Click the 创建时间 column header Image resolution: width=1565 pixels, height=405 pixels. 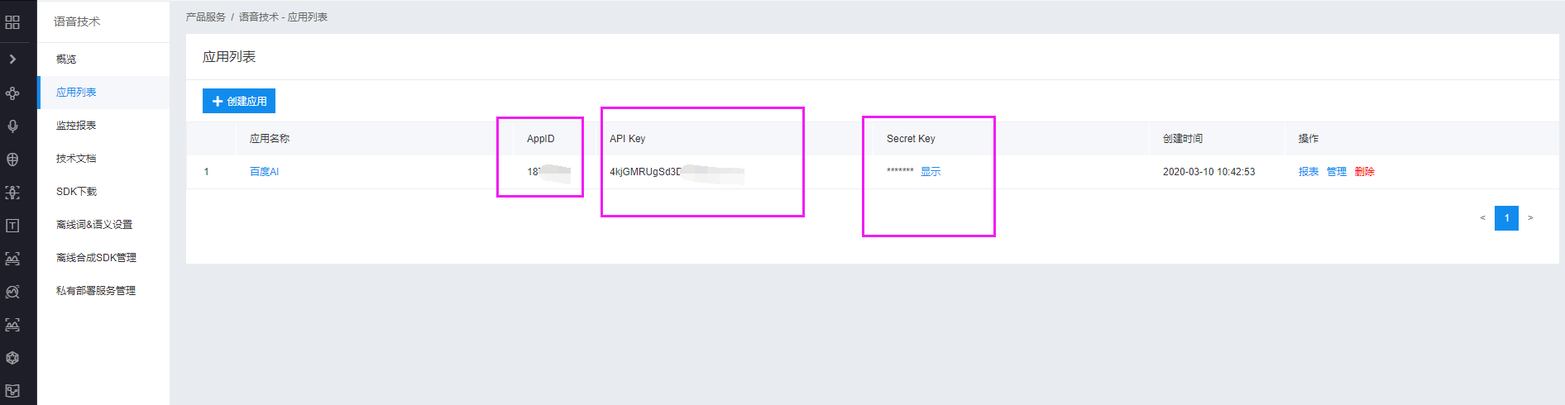point(1183,139)
